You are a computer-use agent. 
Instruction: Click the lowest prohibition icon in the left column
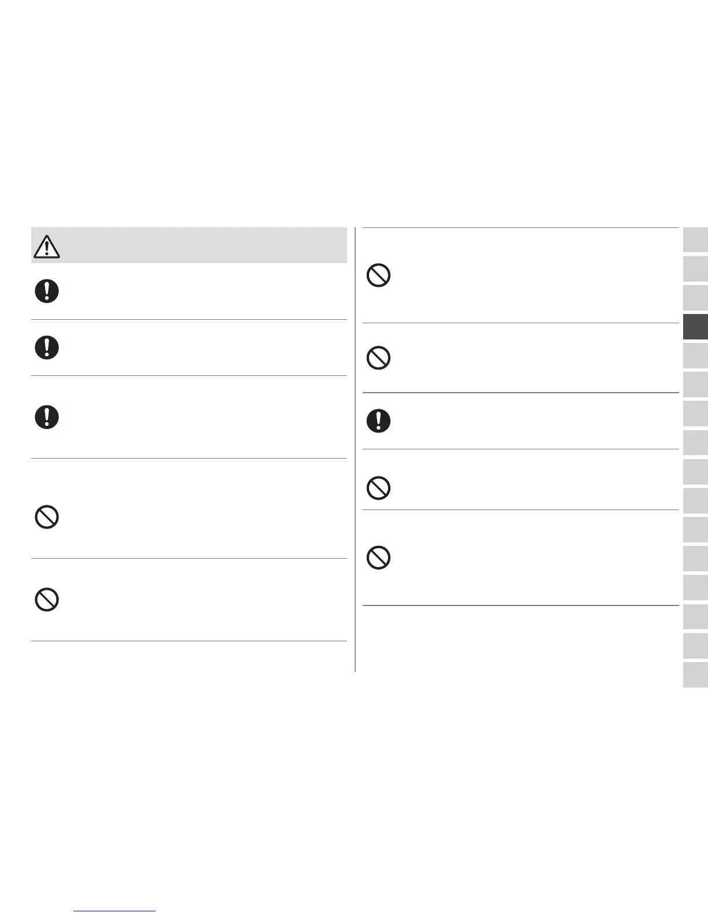click(47, 600)
